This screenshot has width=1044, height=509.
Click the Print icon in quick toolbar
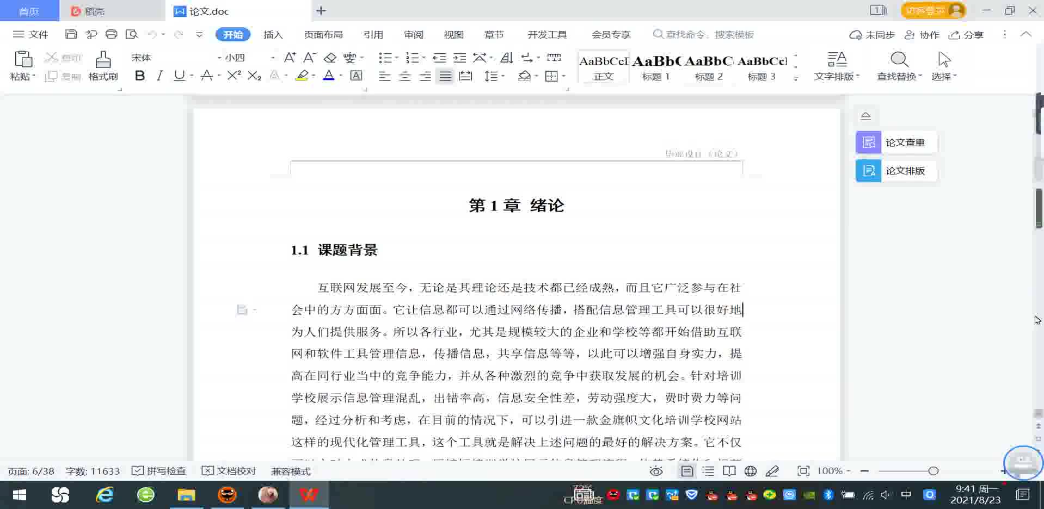[111, 34]
